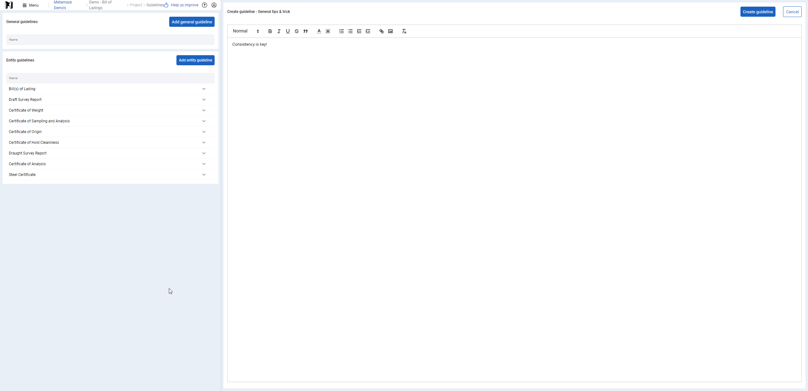Viewport: 808px width, 391px height.
Task: Open the Normal text style dropdown
Action: point(246,31)
